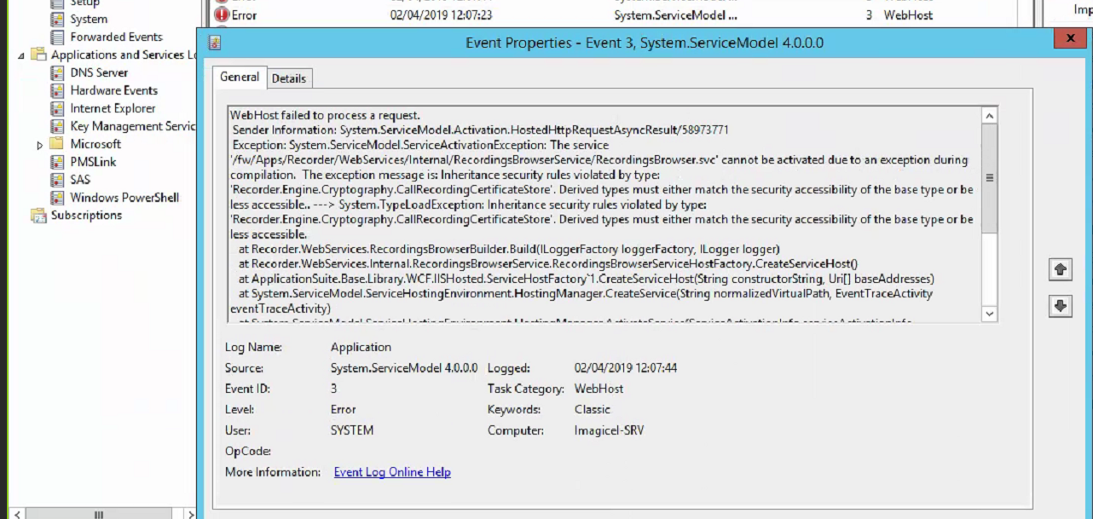Image resolution: width=1093 pixels, height=519 pixels.
Task: Click the System log icon in tree
Action: click(x=57, y=19)
